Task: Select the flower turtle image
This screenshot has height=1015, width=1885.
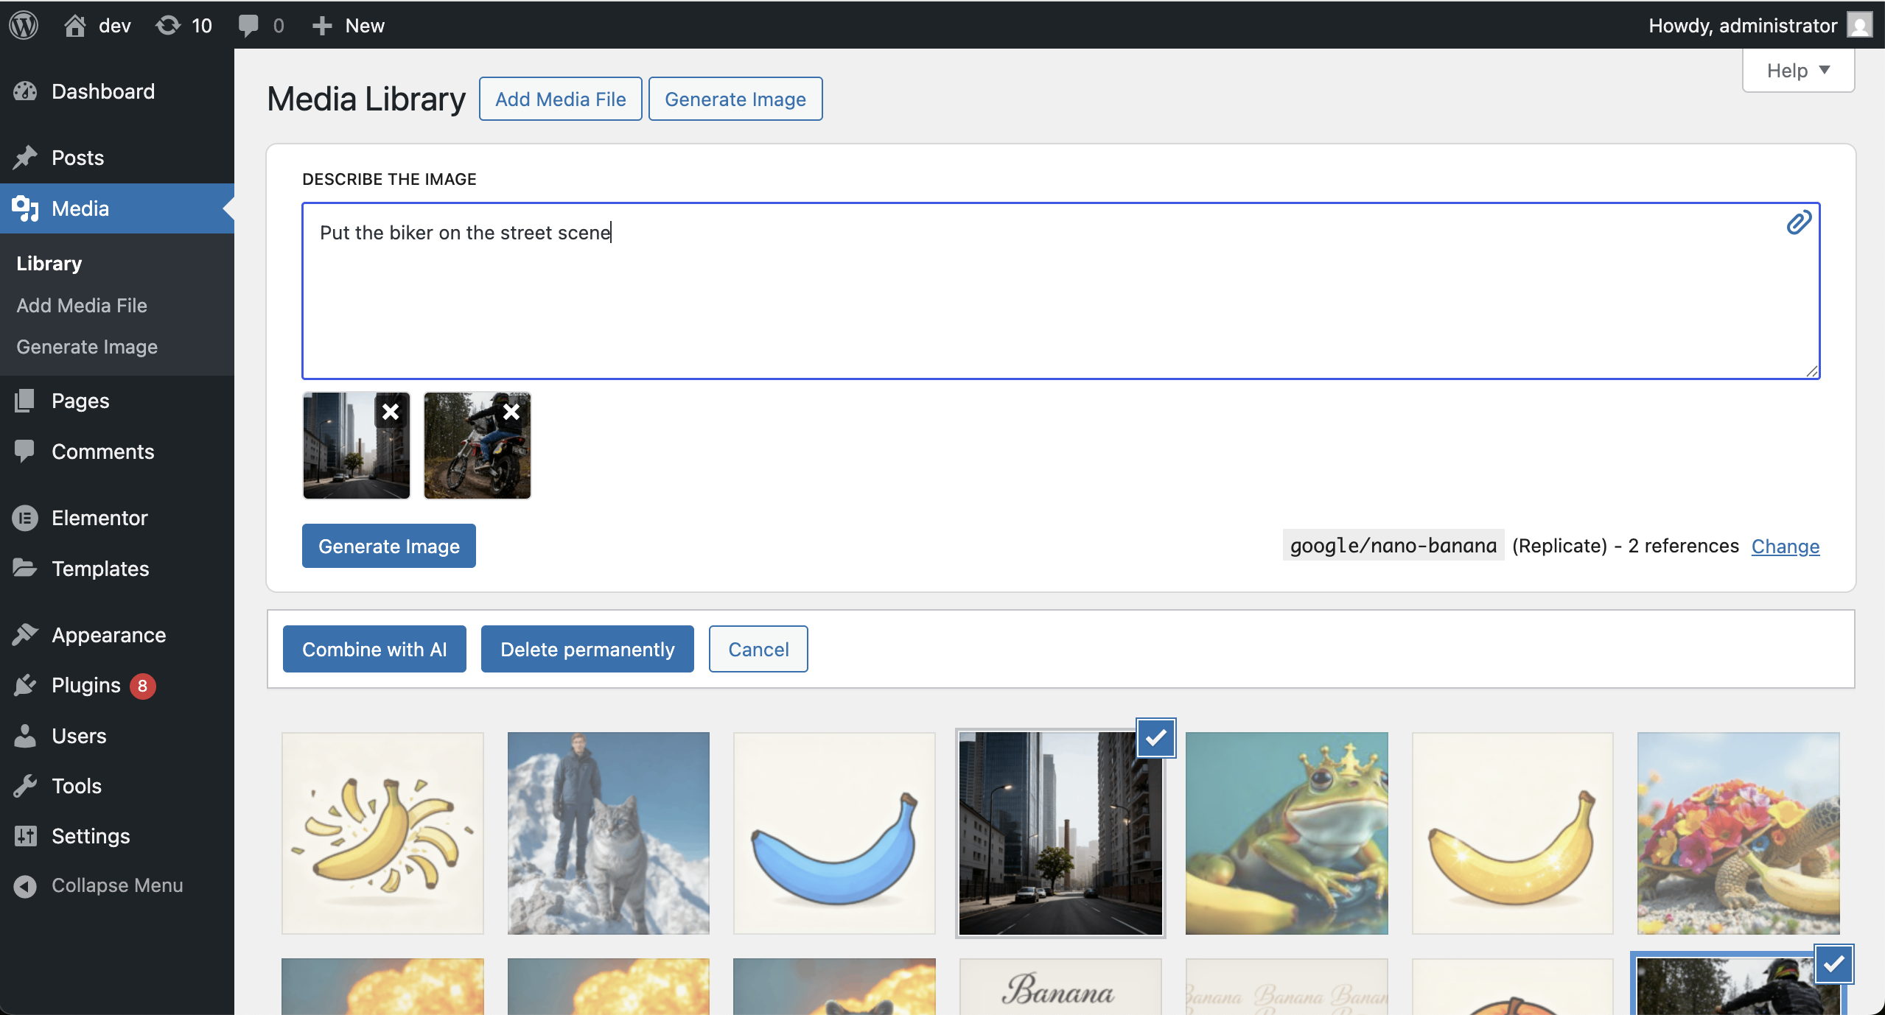Action: pos(1738,833)
